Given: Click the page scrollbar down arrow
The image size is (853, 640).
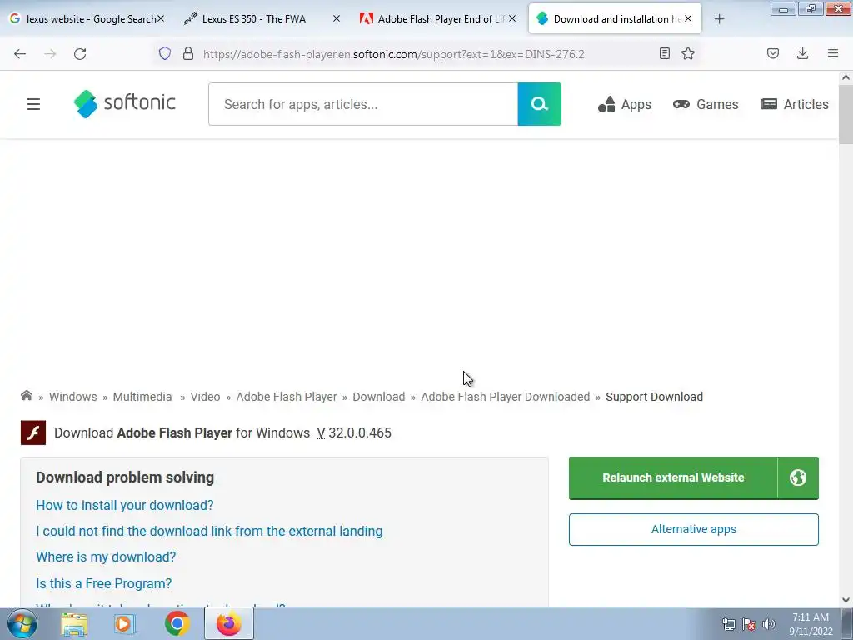Looking at the screenshot, I should 846,600.
